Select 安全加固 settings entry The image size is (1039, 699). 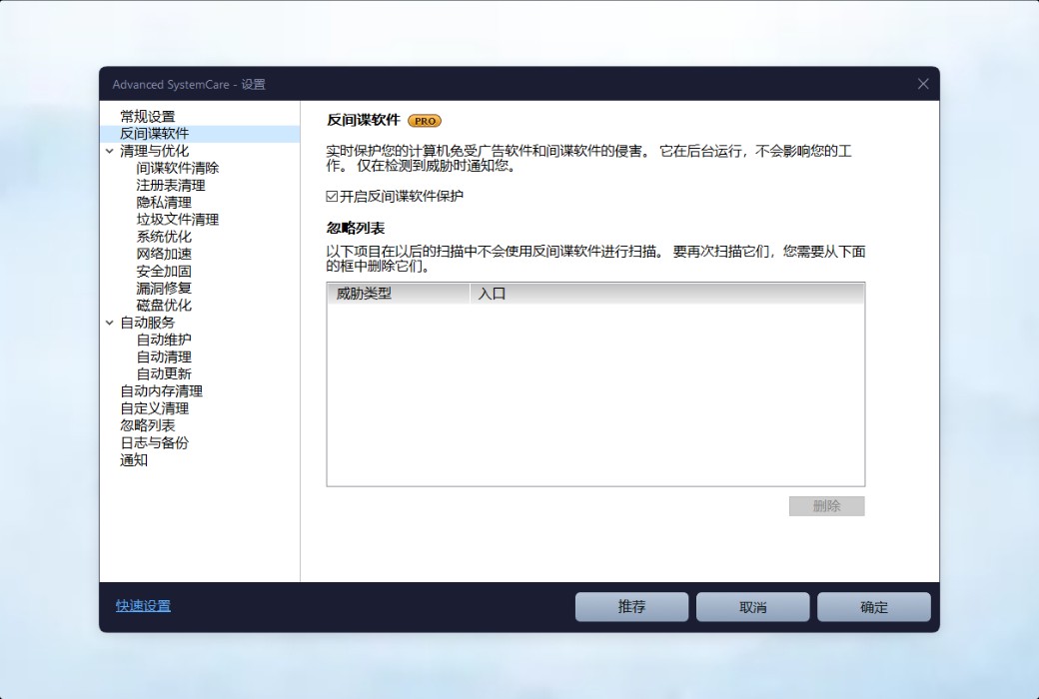click(x=164, y=271)
